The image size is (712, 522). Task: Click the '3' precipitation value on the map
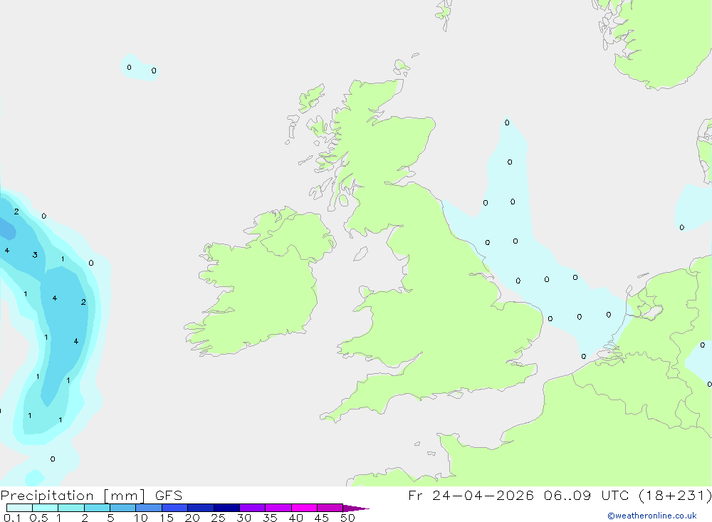pos(35,255)
